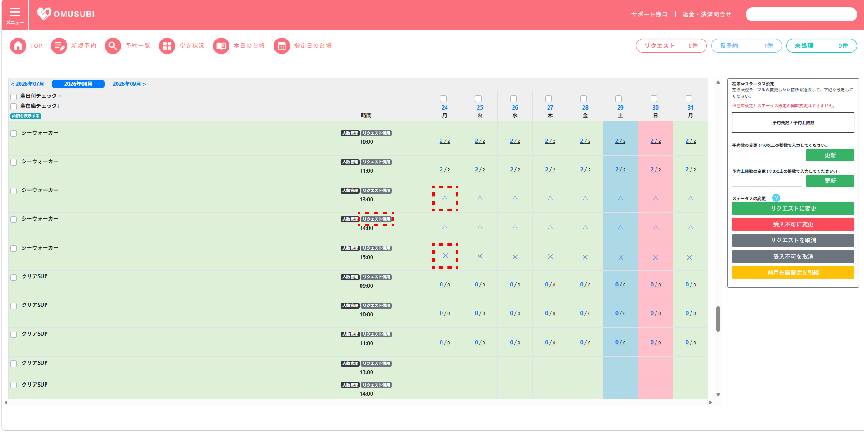
Task: Open the 仮予約 1件 pill
Action: click(747, 46)
